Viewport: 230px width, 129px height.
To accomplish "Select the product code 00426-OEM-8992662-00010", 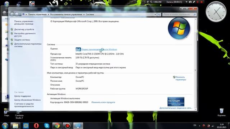I will [76, 102].
